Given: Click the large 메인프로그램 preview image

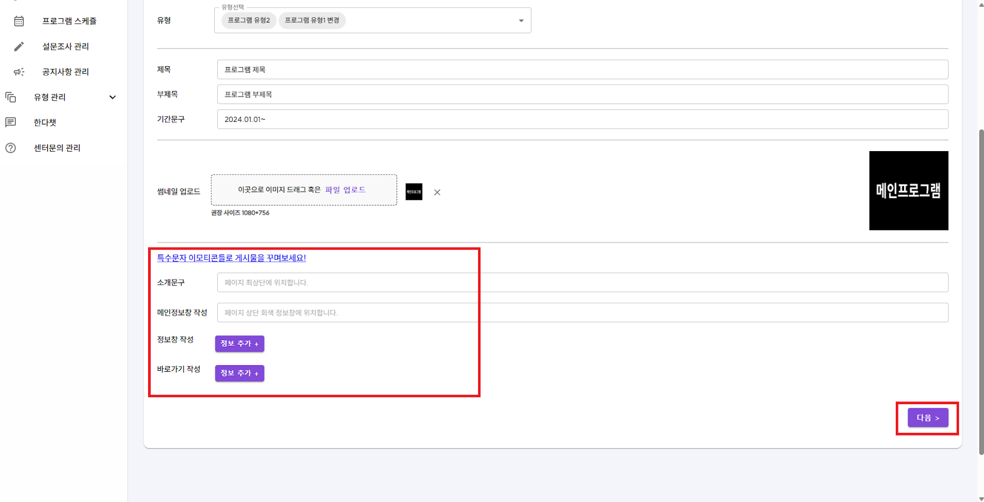Looking at the screenshot, I should 908,191.
